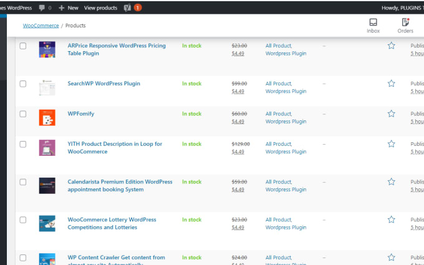
Task: Star the WooCommerce Lottery product
Action: click(x=392, y=219)
